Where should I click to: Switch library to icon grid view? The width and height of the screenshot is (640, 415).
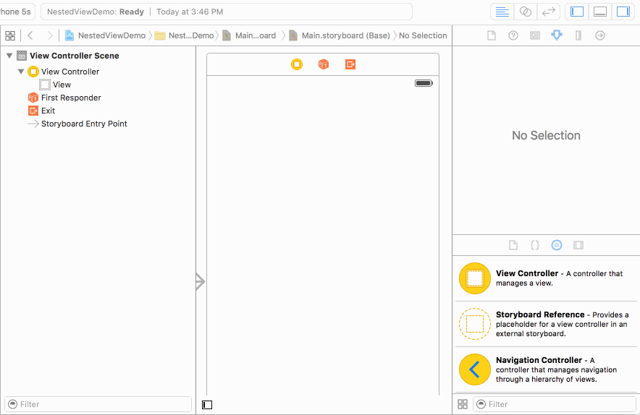[463, 404]
